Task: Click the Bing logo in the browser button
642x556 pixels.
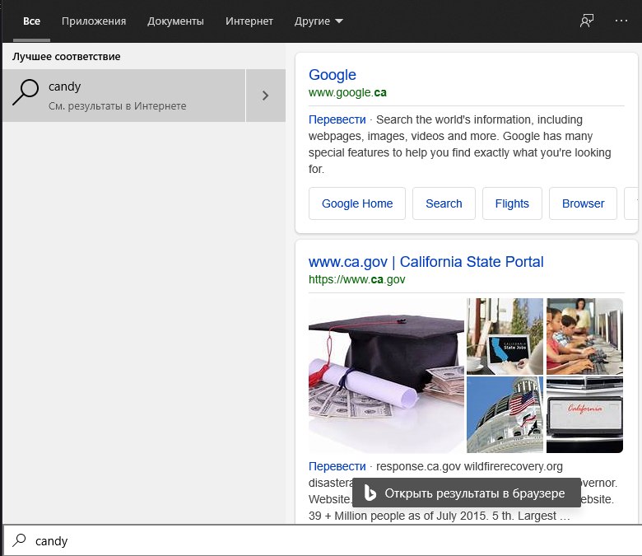Action: pyautogui.click(x=370, y=493)
